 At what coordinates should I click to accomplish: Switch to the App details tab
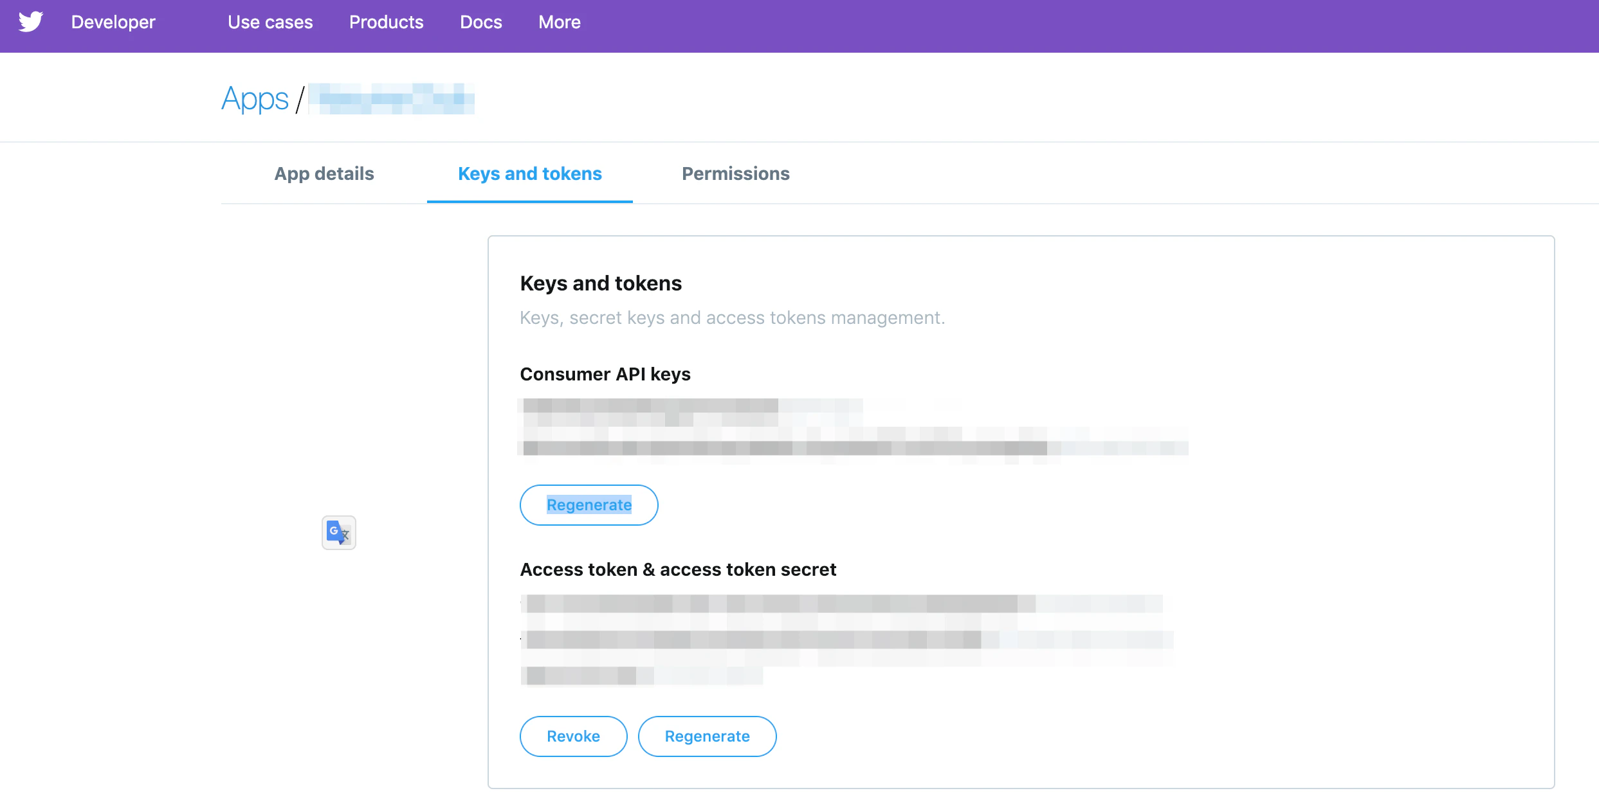pyautogui.click(x=324, y=174)
